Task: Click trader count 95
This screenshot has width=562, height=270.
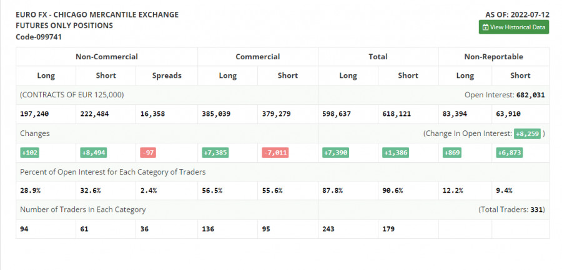Action: pyautogui.click(x=266, y=229)
